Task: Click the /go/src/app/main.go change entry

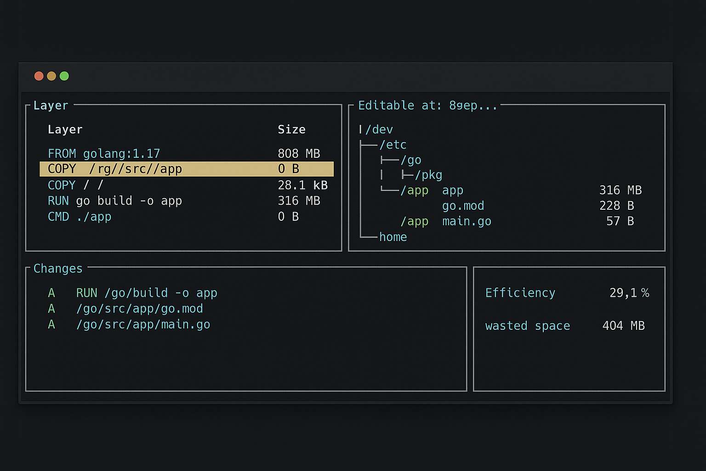Action: [143, 324]
